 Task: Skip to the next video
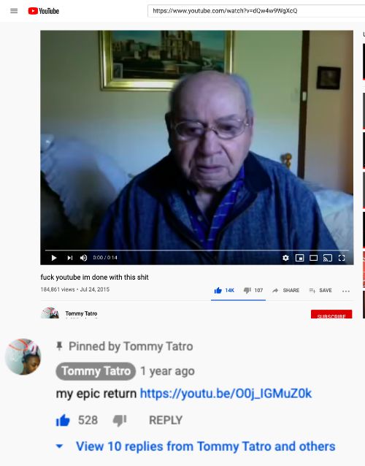(x=70, y=258)
